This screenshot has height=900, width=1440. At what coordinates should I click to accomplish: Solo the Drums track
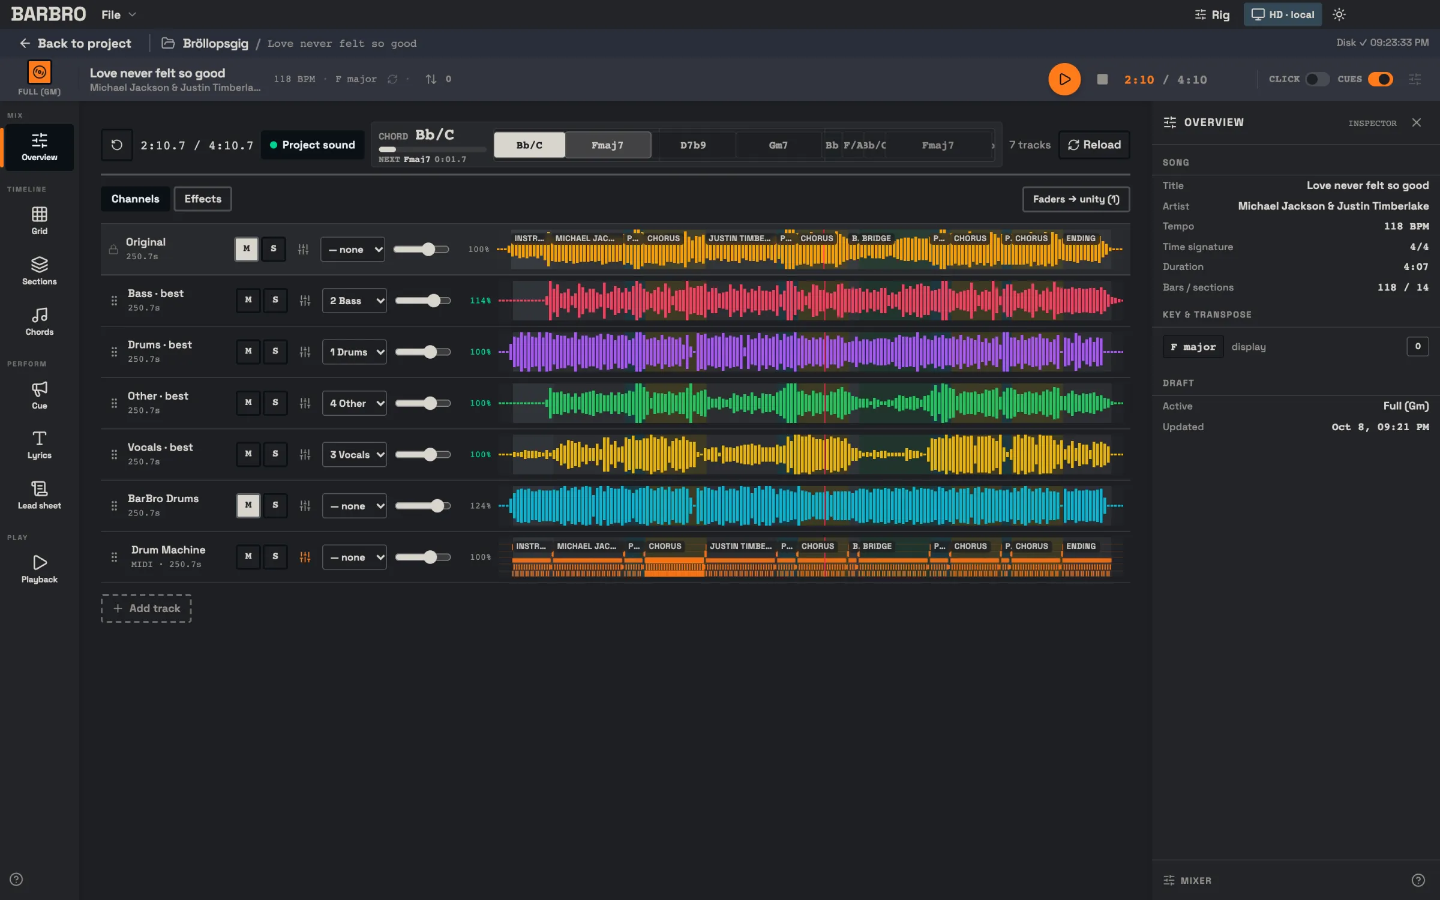(x=275, y=351)
